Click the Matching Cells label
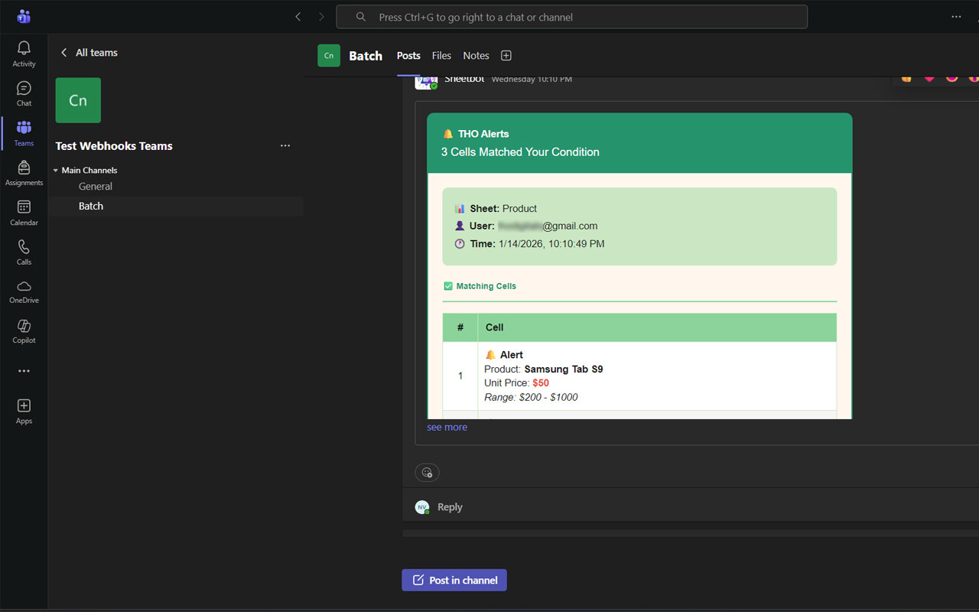 (486, 286)
